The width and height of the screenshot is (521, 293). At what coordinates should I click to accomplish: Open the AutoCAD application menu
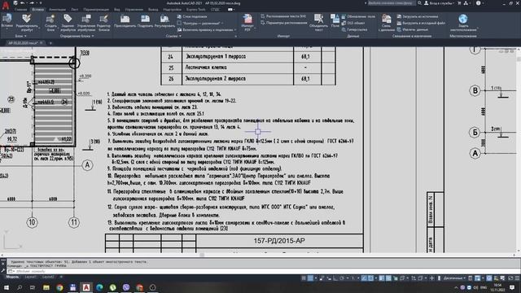click(x=6, y=5)
